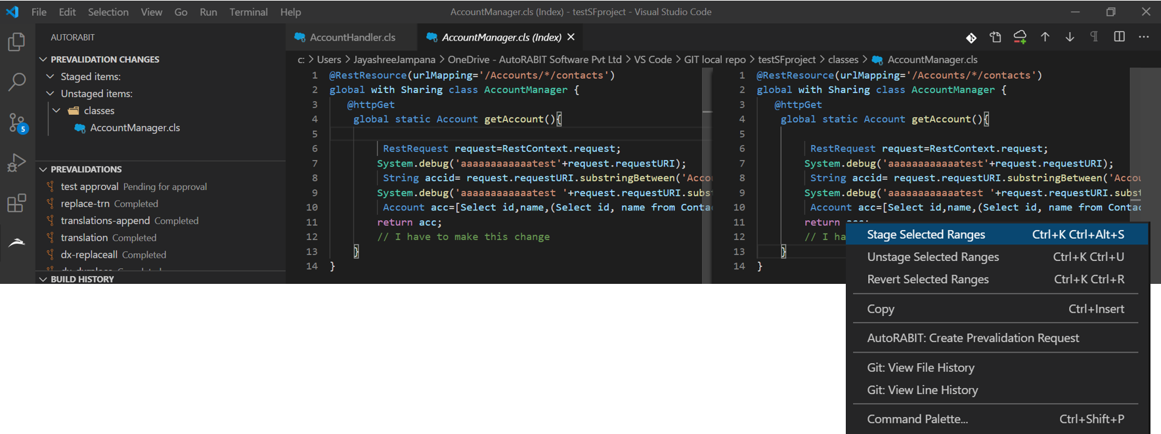The image size is (1161, 434).
Task: Collapse the Unstaged items node
Action: pos(51,94)
